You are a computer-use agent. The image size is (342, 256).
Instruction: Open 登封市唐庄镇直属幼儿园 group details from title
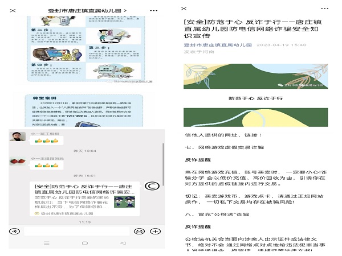pos(87,10)
